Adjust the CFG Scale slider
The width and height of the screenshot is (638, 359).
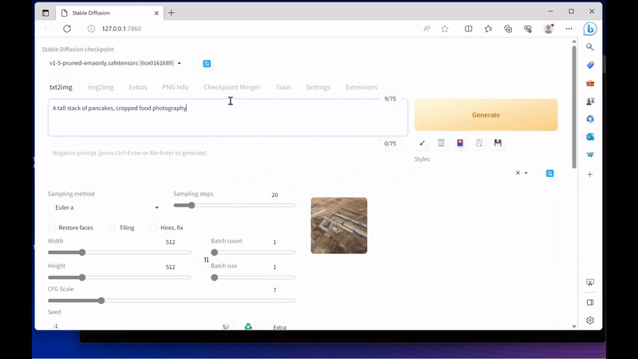pos(171,301)
